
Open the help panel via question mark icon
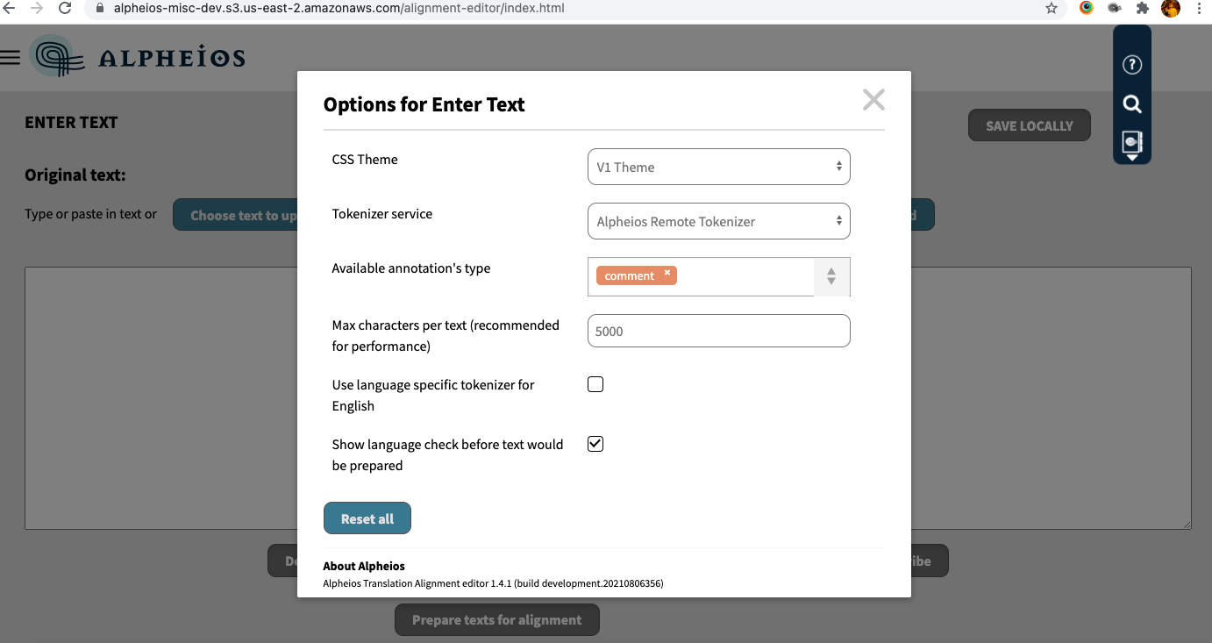1132,64
